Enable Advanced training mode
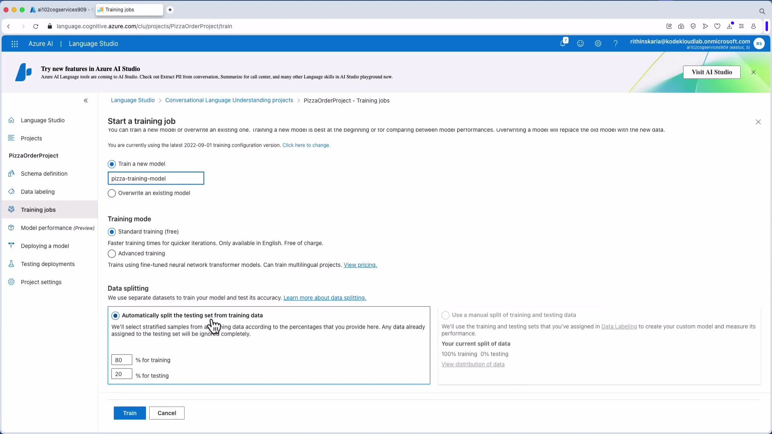 (112, 254)
